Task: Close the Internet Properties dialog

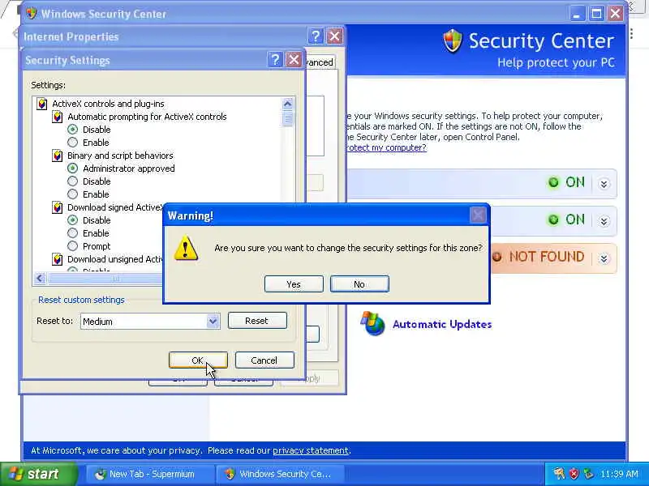Action: [x=334, y=36]
